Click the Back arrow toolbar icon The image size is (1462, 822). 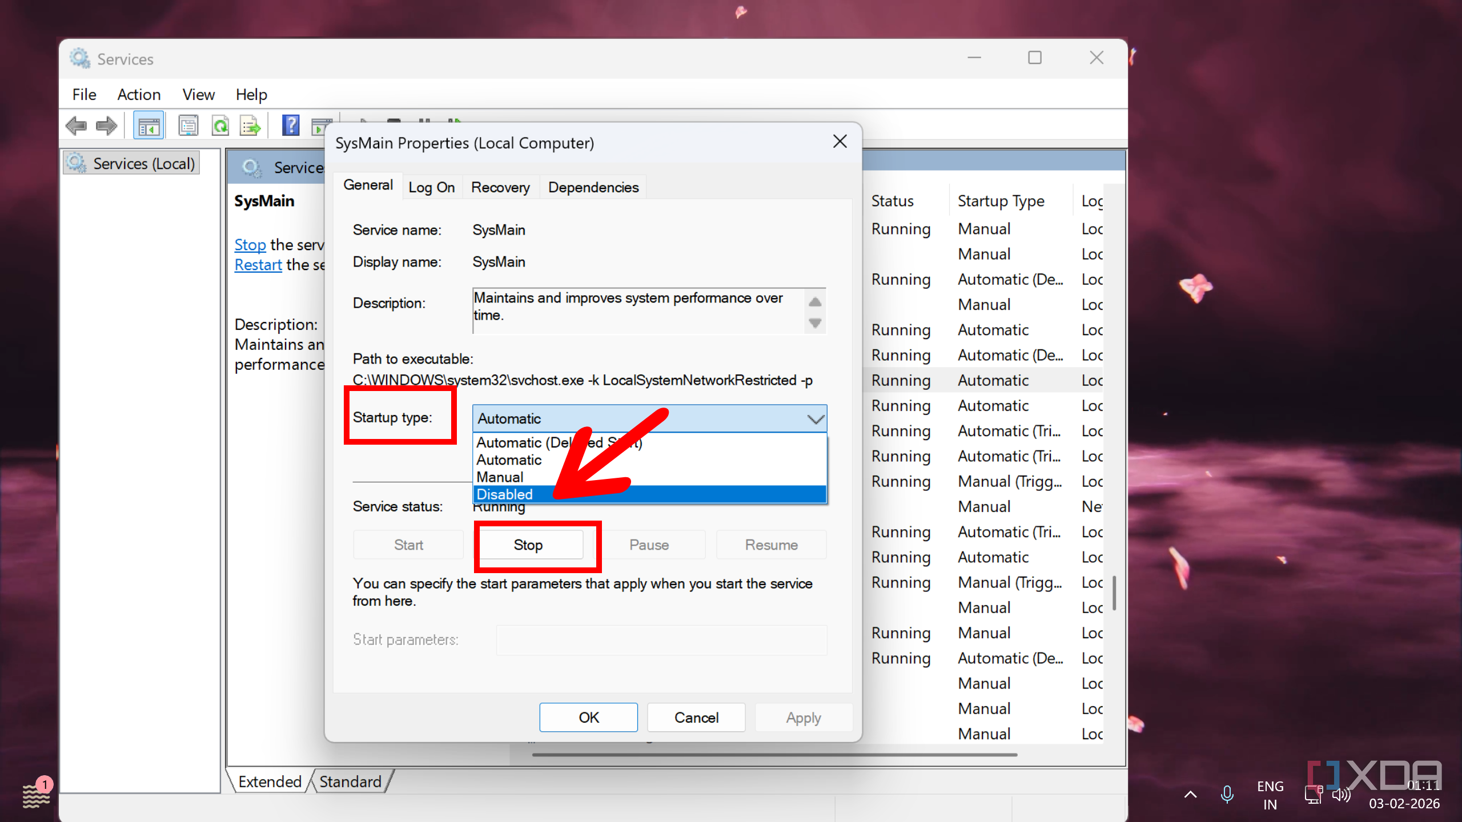tap(76, 126)
